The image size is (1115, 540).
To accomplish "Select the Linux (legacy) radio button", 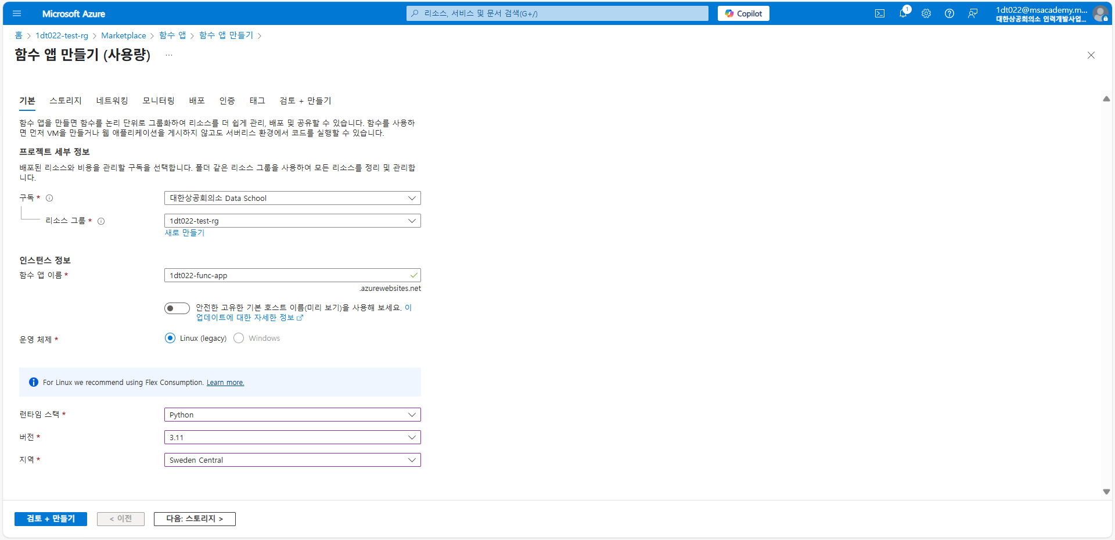I will (170, 338).
